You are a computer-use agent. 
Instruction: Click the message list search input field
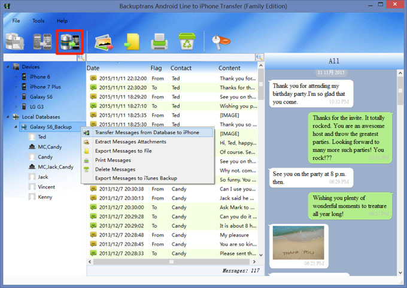(171, 57)
